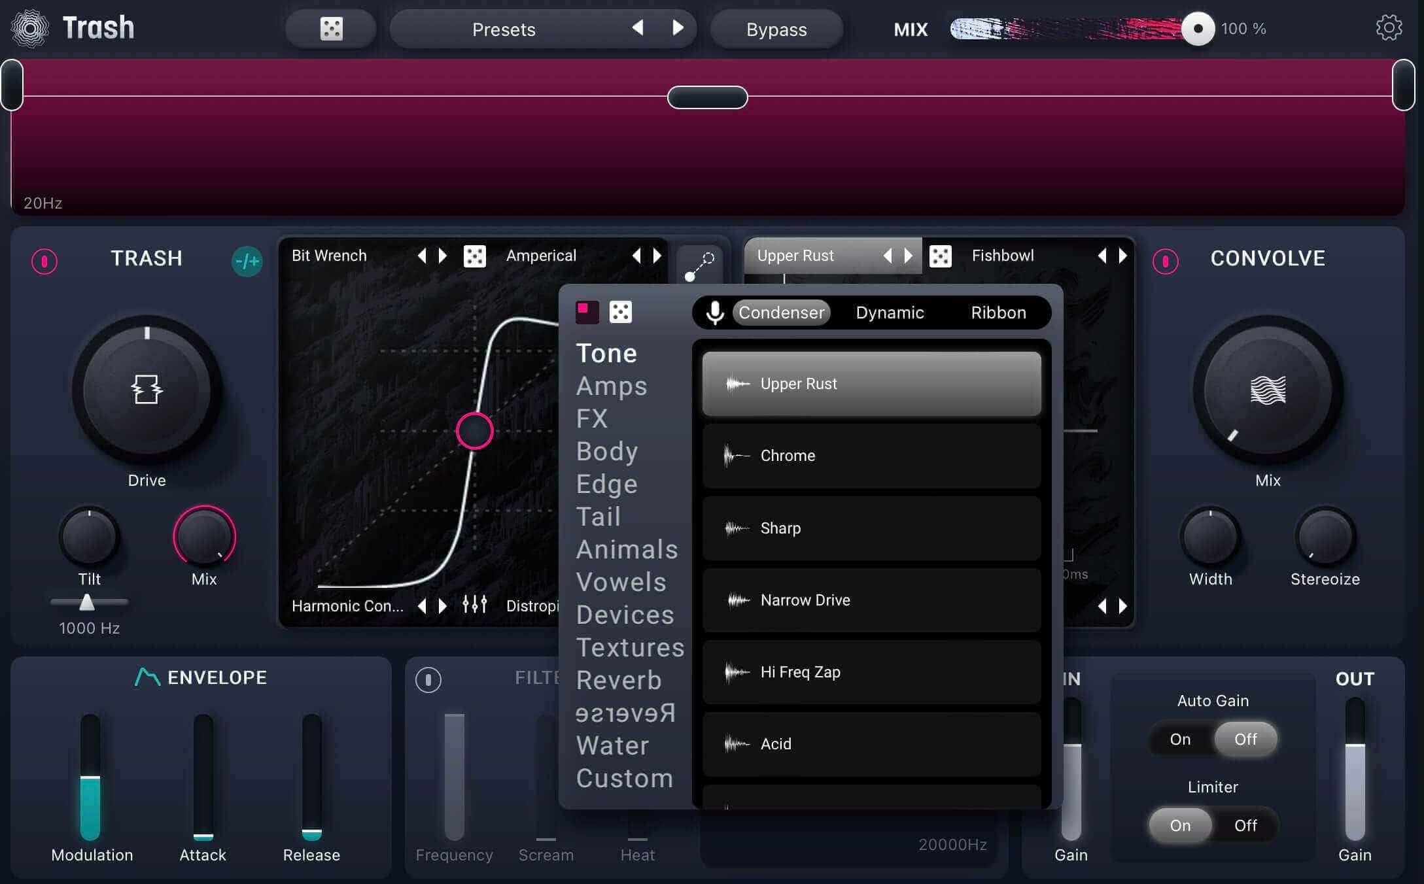1424x884 pixels.
Task: Select the Dynamic microphone type
Action: tap(890, 313)
